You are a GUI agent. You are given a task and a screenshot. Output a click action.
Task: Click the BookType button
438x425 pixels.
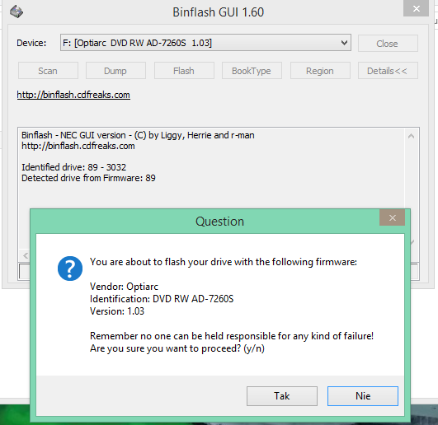click(252, 71)
